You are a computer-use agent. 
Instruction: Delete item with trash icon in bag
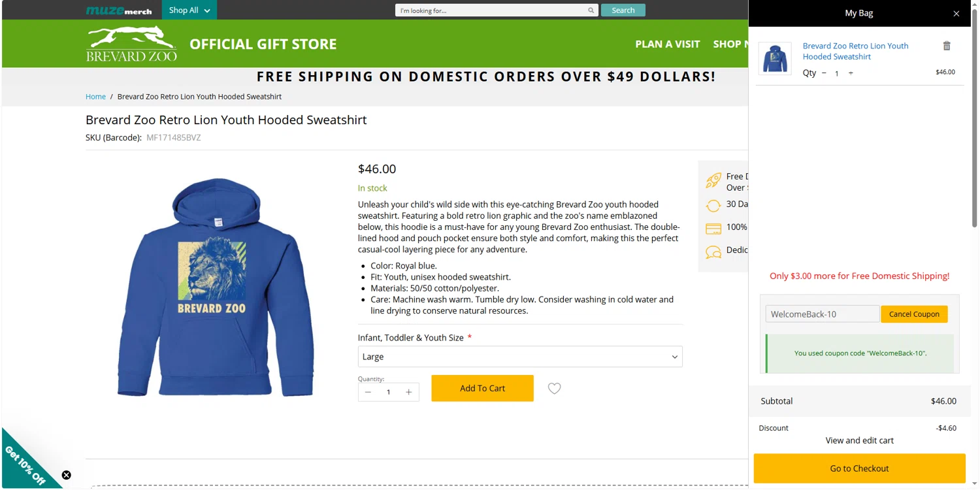947,46
